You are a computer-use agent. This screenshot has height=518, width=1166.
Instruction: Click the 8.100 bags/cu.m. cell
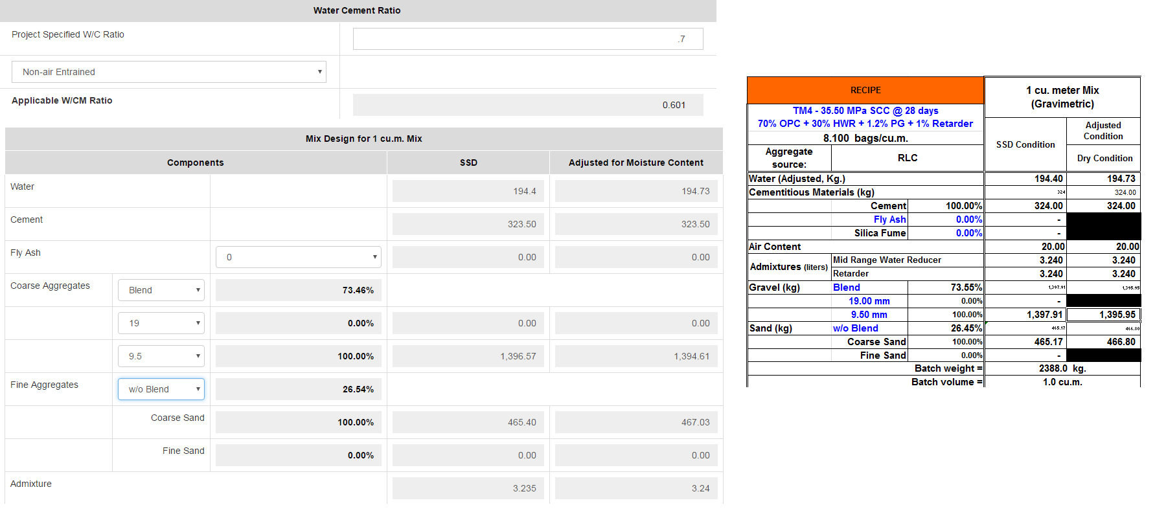[x=865, y=138]
